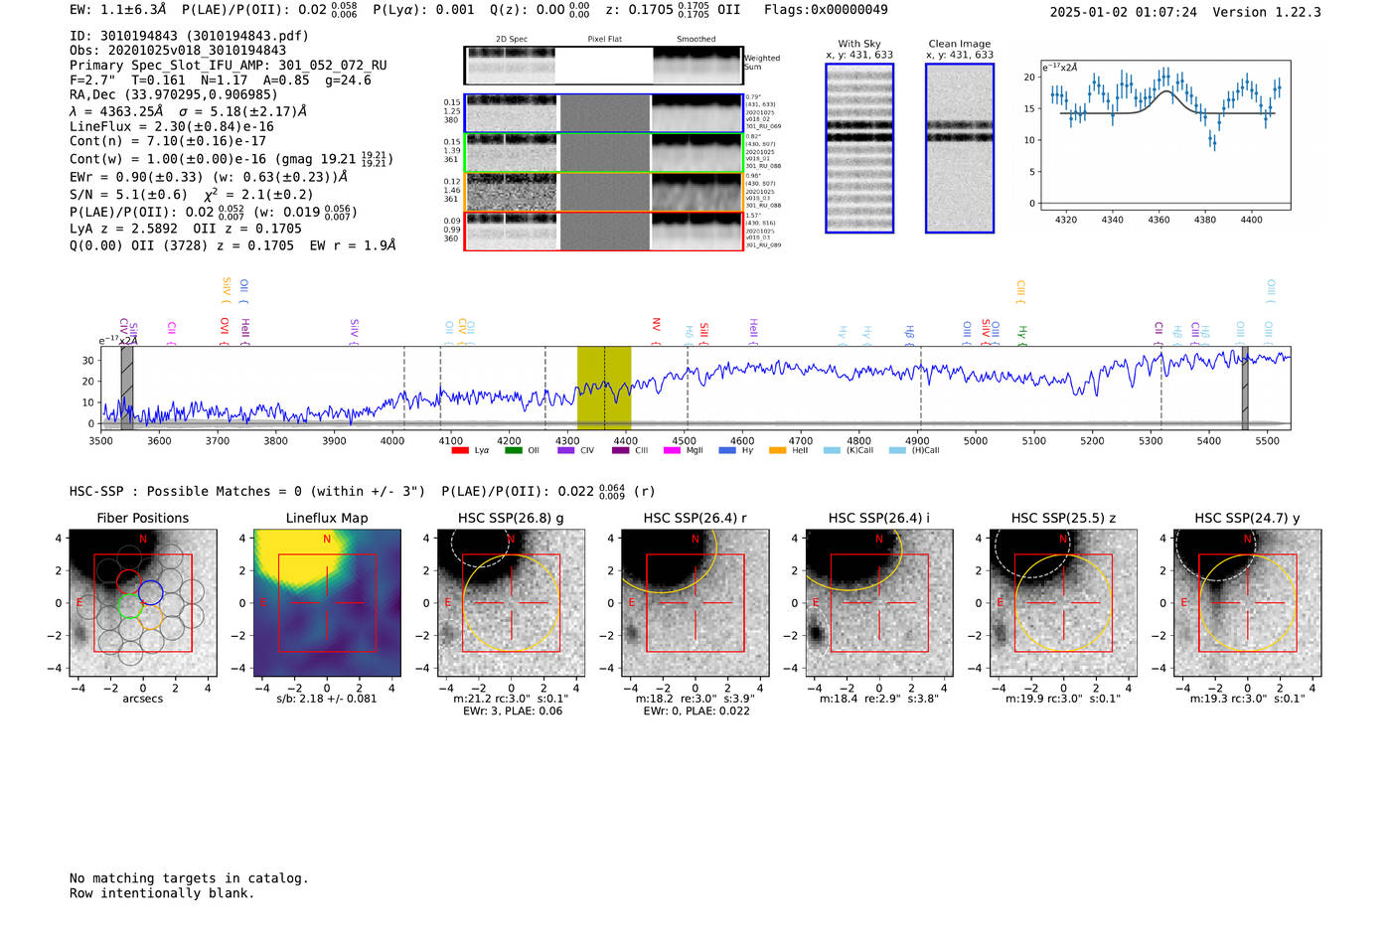
Task: Click the S/N = 5.1(±0.6) value
Action: [x=128, y=195]
